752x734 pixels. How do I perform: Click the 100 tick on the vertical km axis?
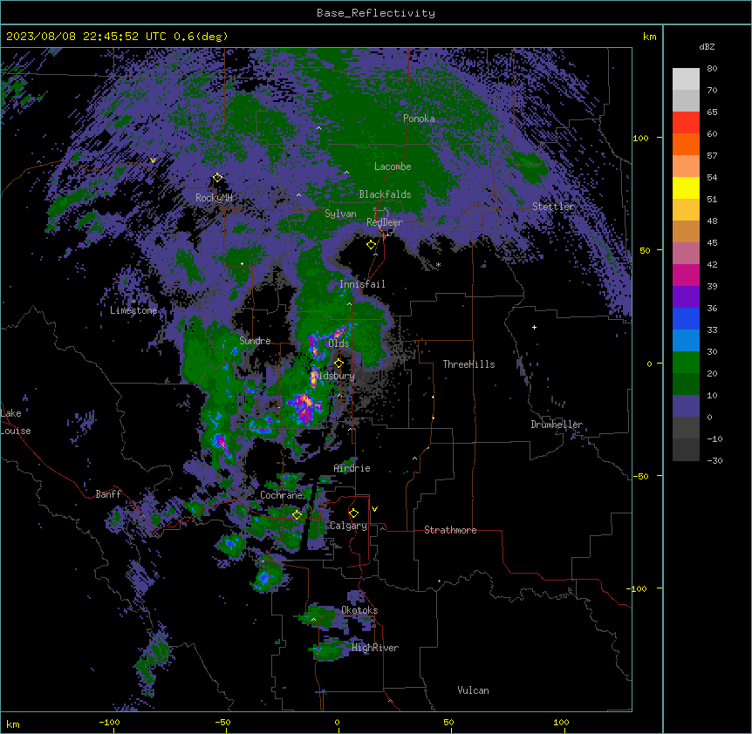click(640, 138)
